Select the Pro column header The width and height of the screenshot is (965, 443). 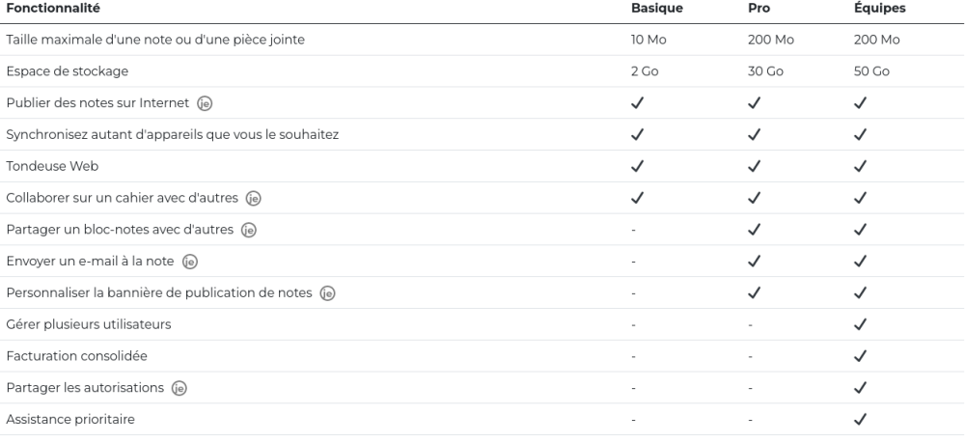(758, 9)
